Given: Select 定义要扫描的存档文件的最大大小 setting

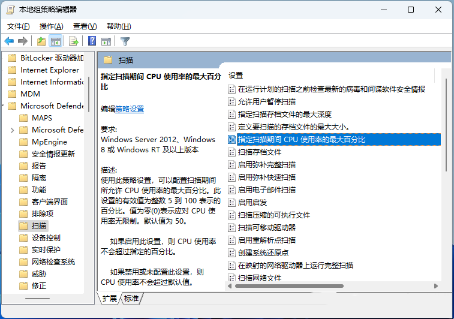Looking at the screenshot, I should tap(294, 127).
